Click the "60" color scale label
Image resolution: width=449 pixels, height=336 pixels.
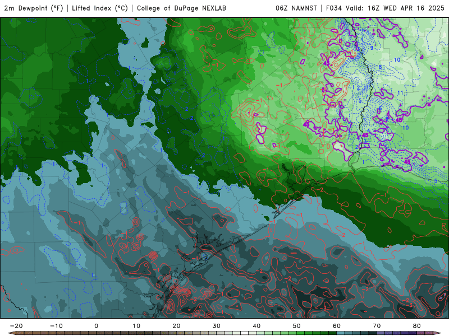337,326
